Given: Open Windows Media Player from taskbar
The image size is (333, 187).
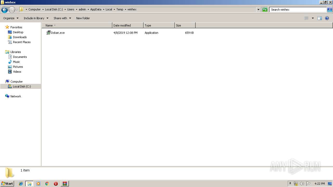Looking at the screenshot, I should point(38,184).
